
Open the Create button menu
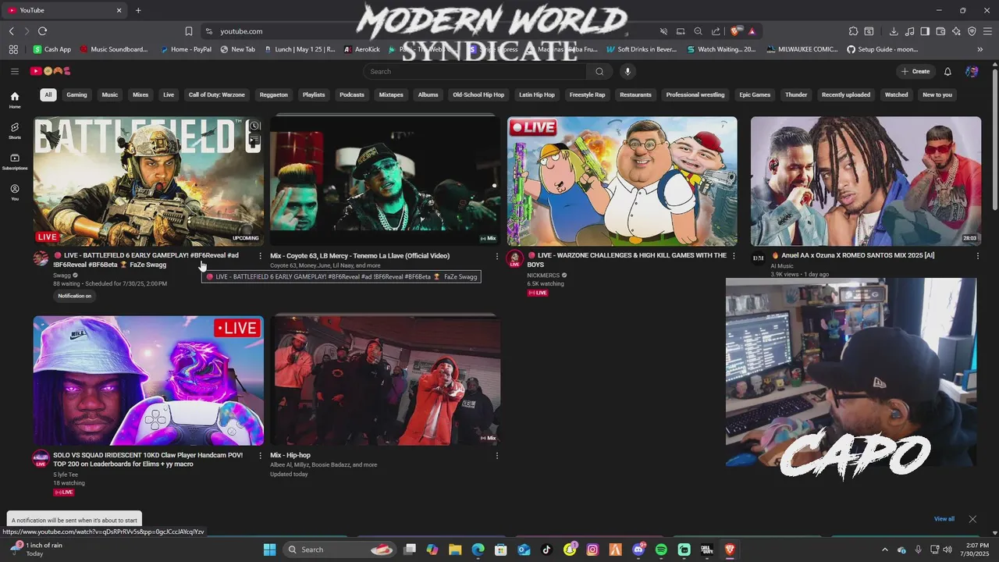915,71
